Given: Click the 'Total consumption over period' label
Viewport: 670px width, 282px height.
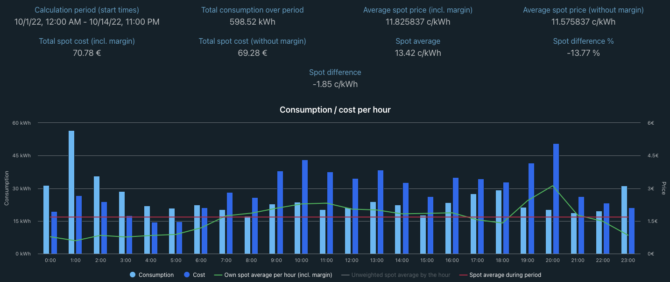Looking at the screenshot, I should (x=253, y=10).
